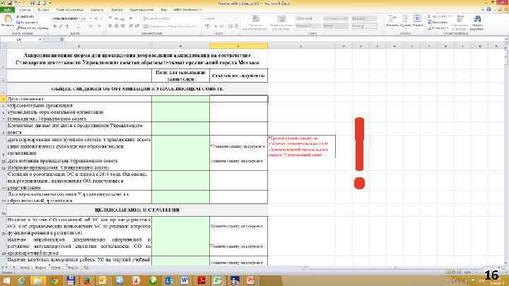
Task: Toggle Merge and Center cells button
Action: (x=170, y=26)
